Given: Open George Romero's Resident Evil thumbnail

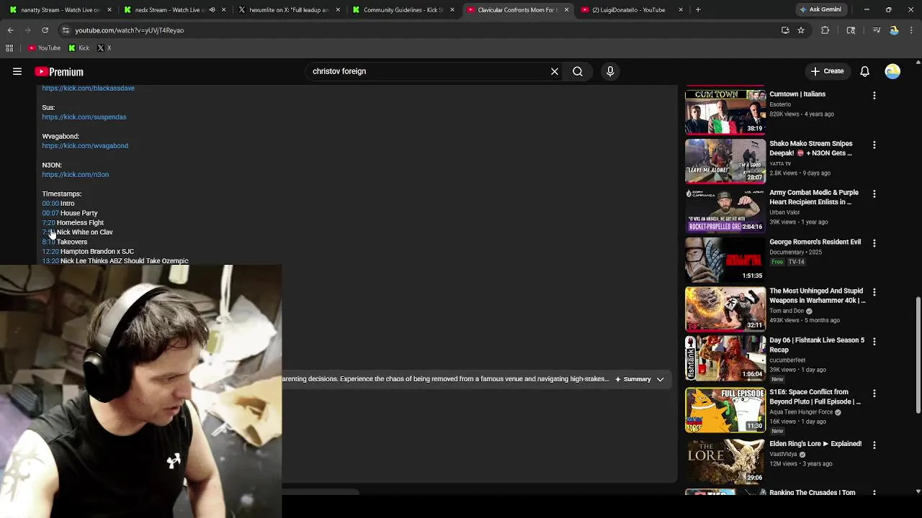Looking at the screenshot, I should point(725,259).
